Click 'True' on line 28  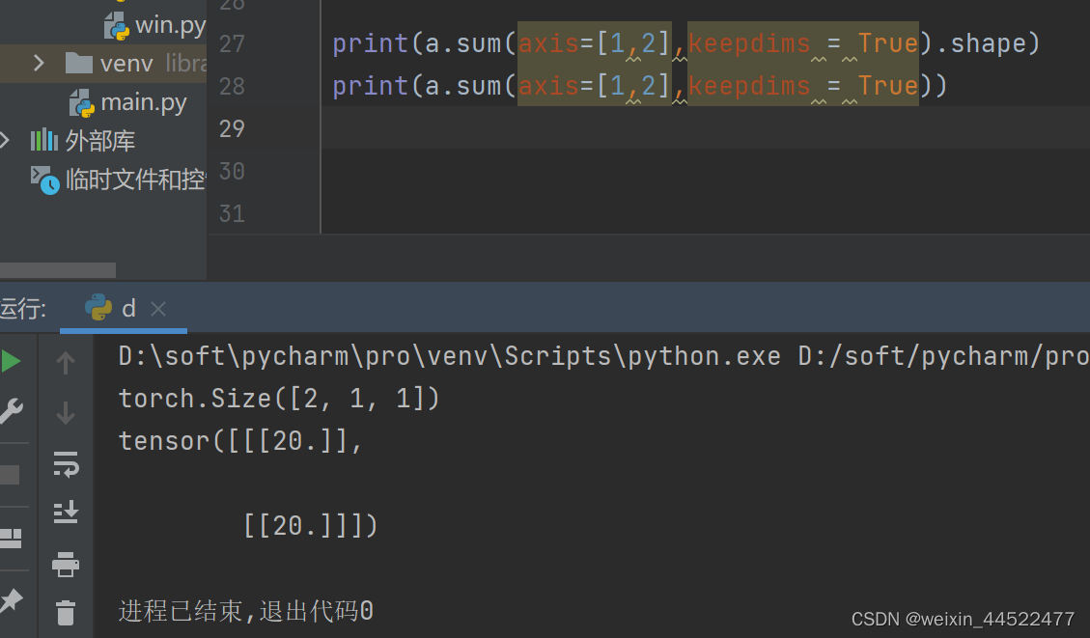(887, 86)
